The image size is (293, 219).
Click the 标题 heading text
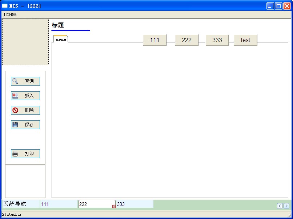58,25
